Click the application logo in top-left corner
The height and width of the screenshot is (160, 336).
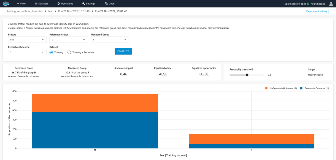click(x=6, y=3)
